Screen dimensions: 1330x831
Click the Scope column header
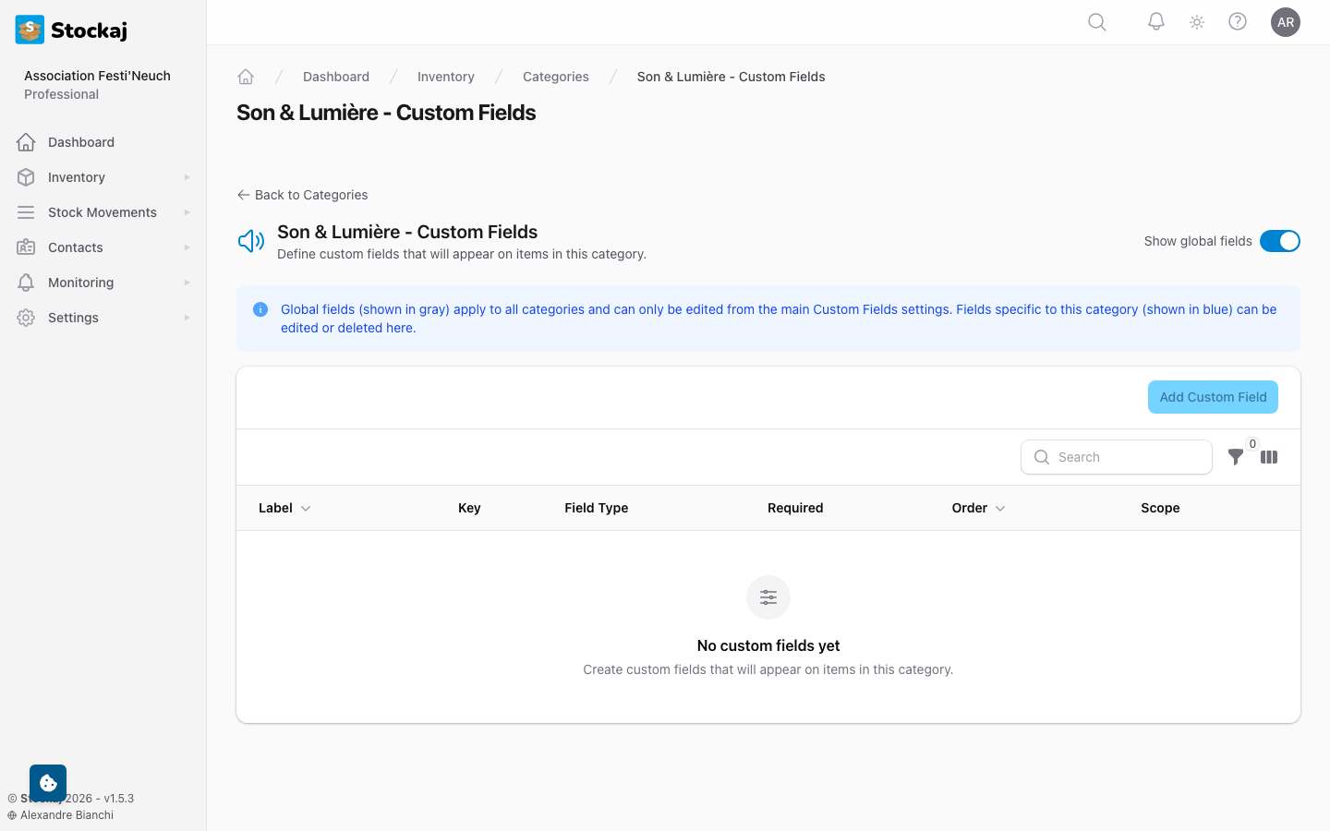click(x=1160, y=508)
